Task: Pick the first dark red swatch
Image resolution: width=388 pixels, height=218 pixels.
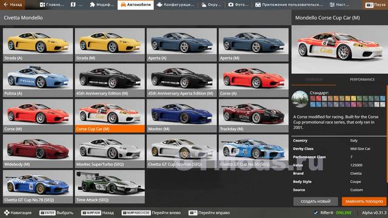Action: click(313, 98)
